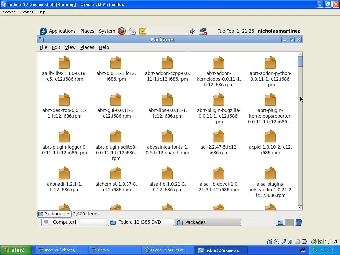Open the View menu in Packages window

tap(70, 47)
